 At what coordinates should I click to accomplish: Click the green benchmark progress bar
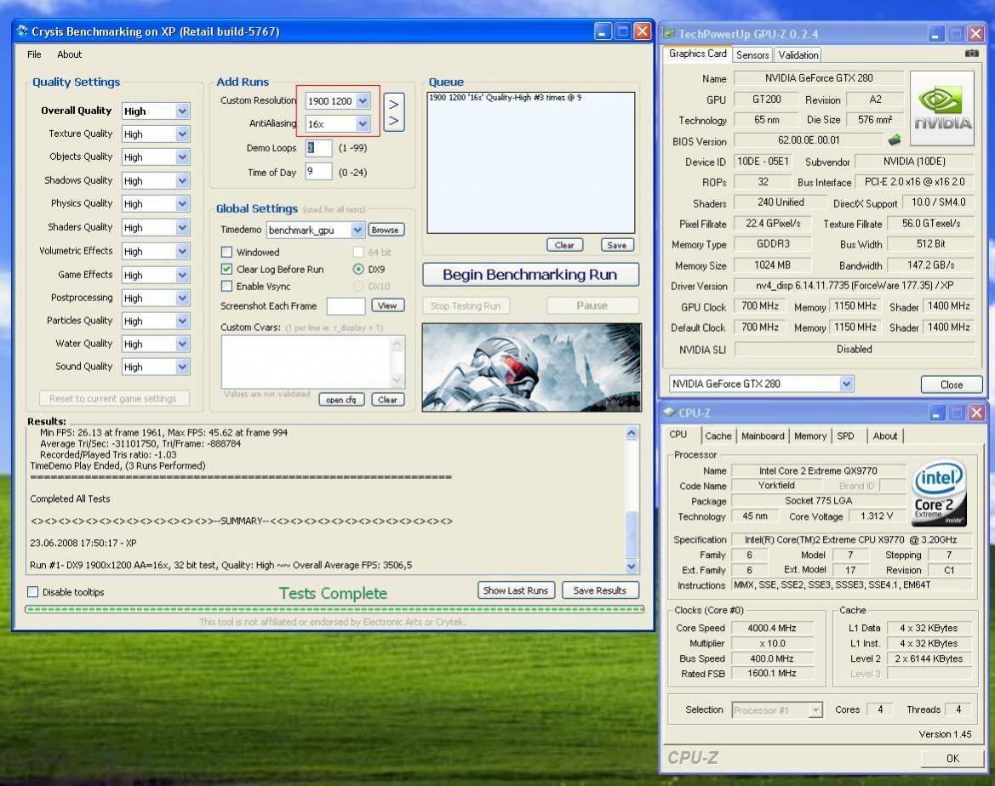[x=335, y=609]
